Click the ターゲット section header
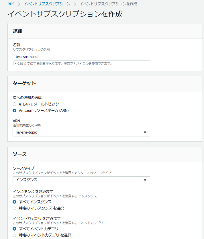This screenshot has width=204, height=239. 24,83
